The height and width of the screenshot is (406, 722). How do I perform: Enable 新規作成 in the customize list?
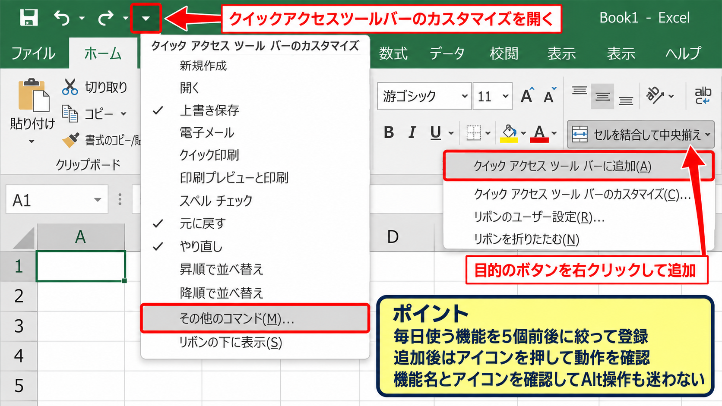(255, 66)
